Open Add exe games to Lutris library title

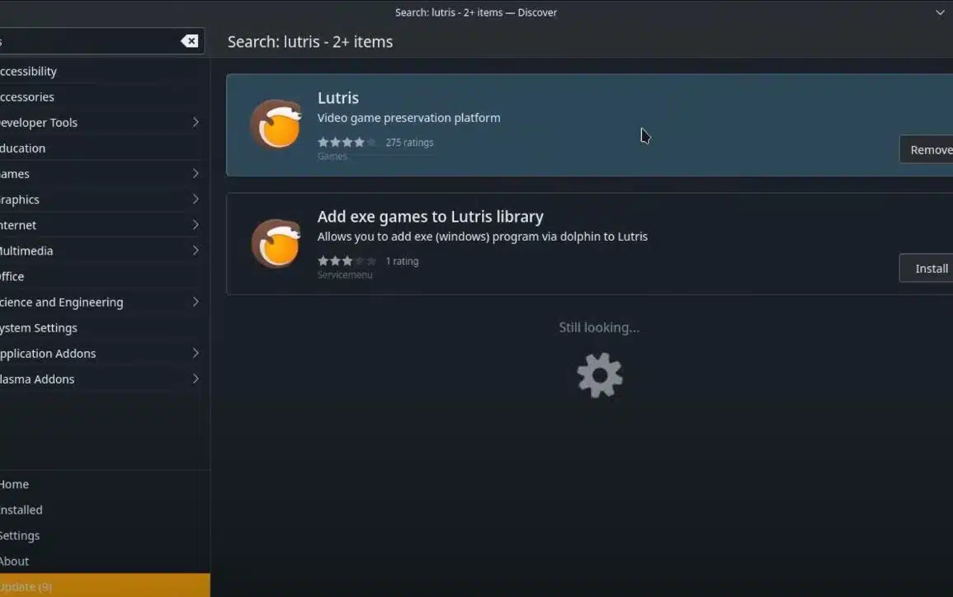(x=431, y=217)
